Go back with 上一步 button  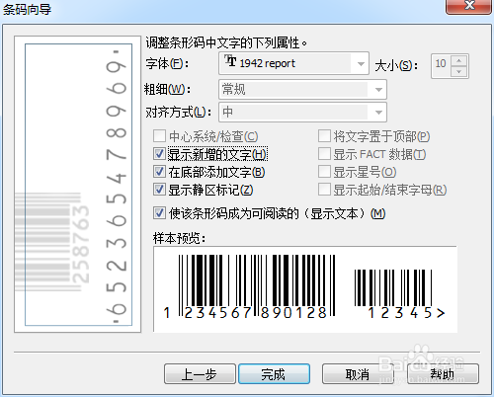[x=200, y=374]
